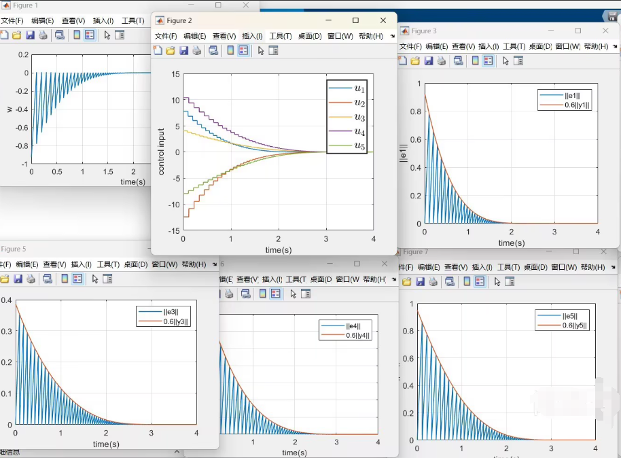Toggle Insert Colorbar in Figure 6 toolbar
Image resolution: width=621 pixels, height=458 pixels.
(262, 294)
